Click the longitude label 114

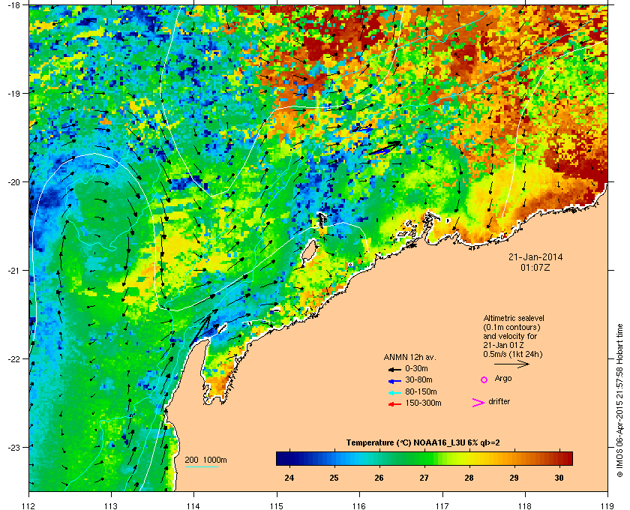(x=193, y=505)
